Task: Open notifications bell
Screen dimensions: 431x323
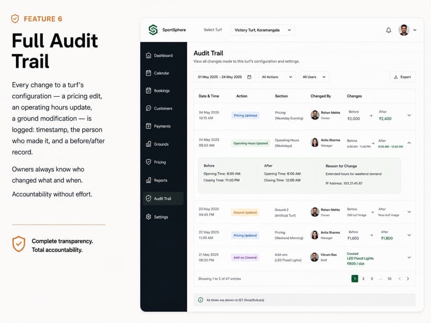Action: click(388, 30)
